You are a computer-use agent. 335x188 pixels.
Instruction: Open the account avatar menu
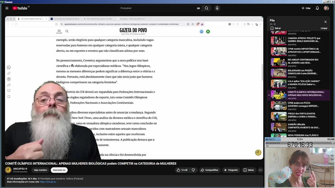point(326,8)
